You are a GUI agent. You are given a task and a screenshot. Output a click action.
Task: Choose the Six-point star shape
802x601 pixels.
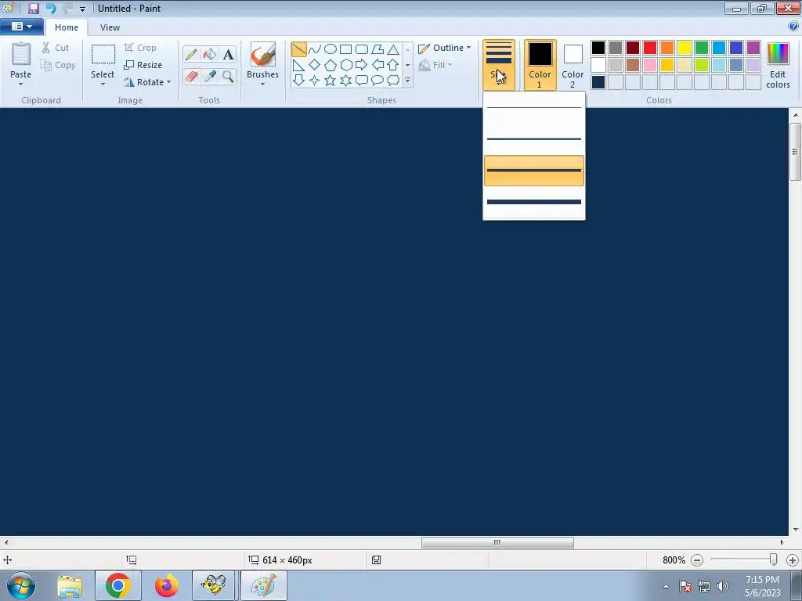click(x=345, y=81)
